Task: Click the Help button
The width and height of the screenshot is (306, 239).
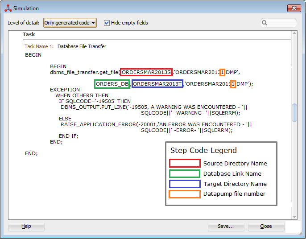Action: coord(26,227)
